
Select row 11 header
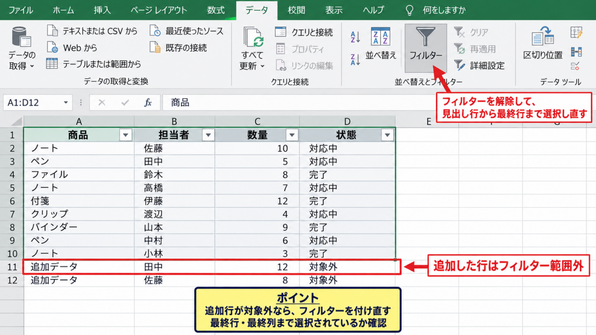click(12, 268)
